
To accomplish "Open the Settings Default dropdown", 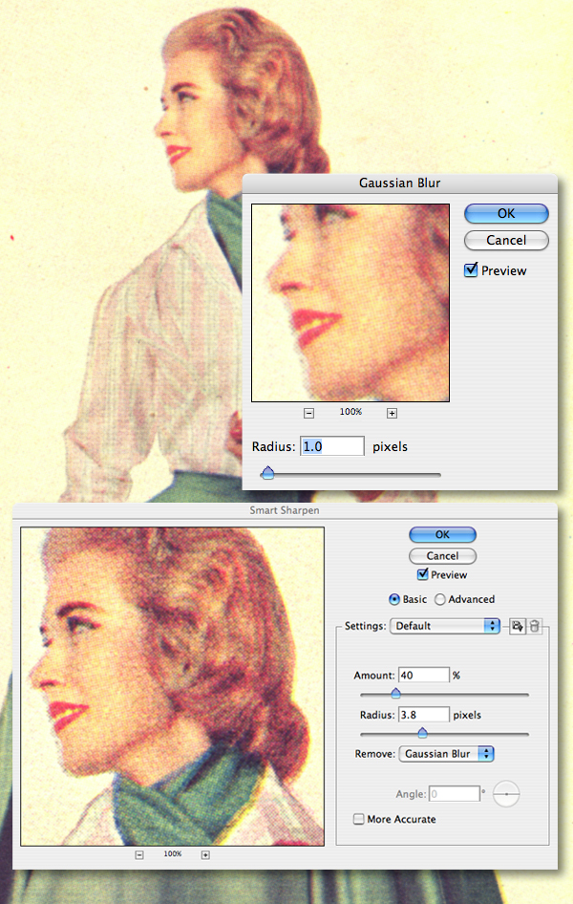I will tap(445, 626).
